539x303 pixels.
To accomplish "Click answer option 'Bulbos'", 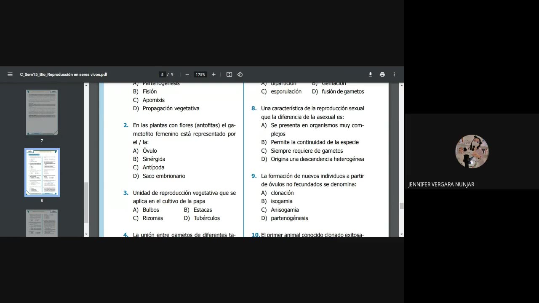I will [151, 210].
